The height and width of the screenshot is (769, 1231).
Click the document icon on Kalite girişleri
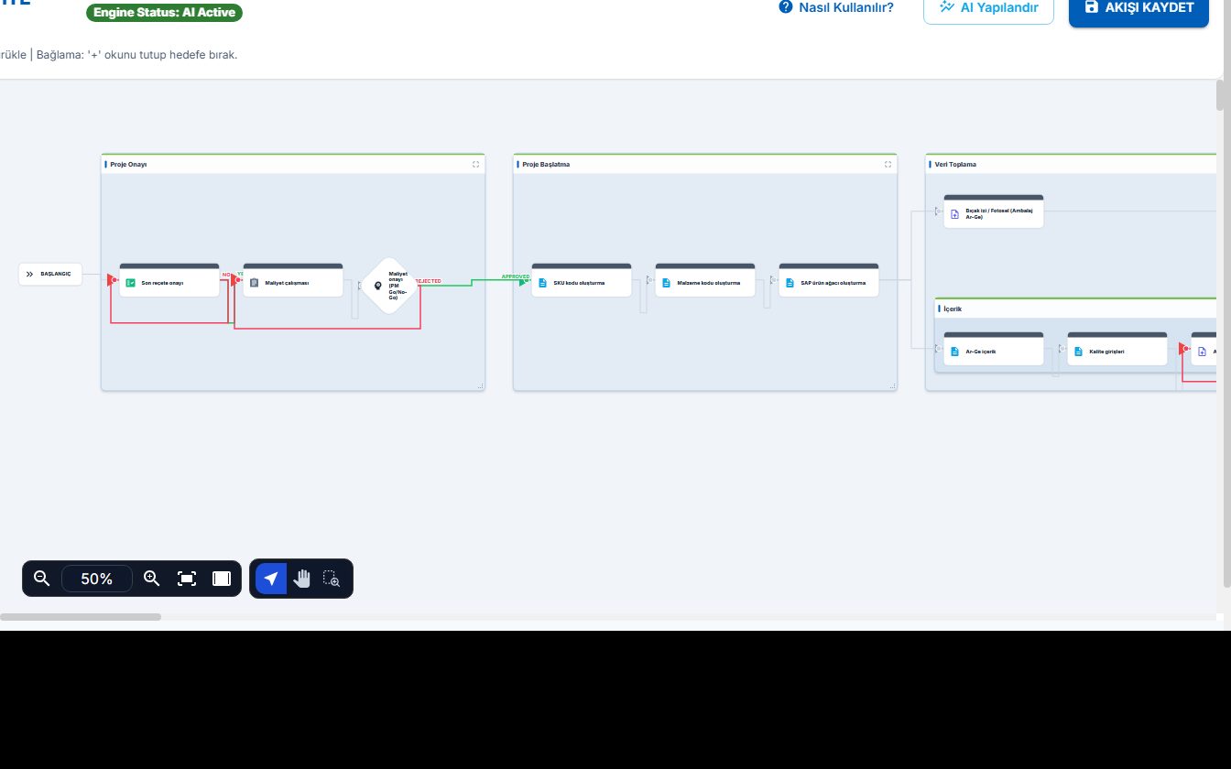pos(1079,352)
